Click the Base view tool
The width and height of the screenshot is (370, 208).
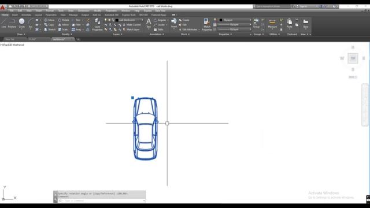306,24
